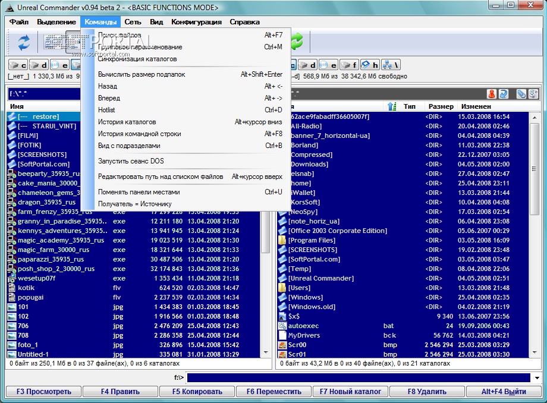The width and height of the screenshot is (547, 403).
Task: Click the red person icon in right panel header
Action: tap(492, 94)
